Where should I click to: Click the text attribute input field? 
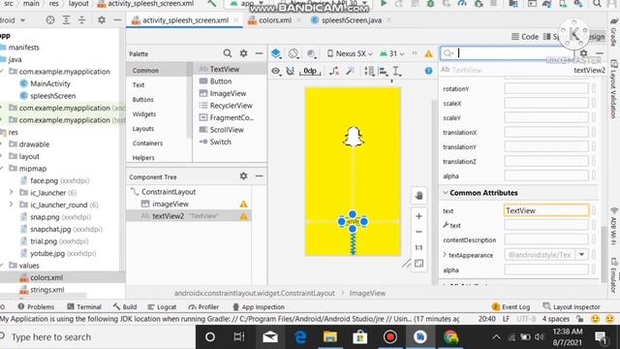(x=546, y=211)
